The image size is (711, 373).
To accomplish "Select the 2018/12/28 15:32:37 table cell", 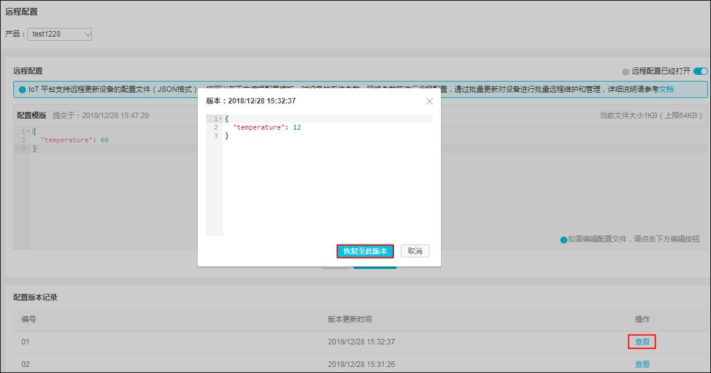I will [x=361, y=342].
